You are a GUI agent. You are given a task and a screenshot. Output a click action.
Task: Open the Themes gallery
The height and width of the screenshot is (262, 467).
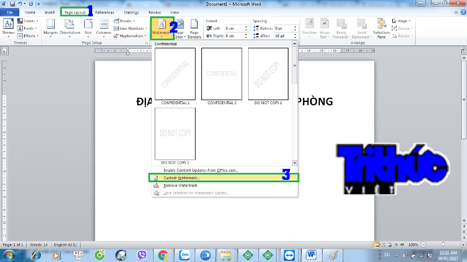point(8,28)
